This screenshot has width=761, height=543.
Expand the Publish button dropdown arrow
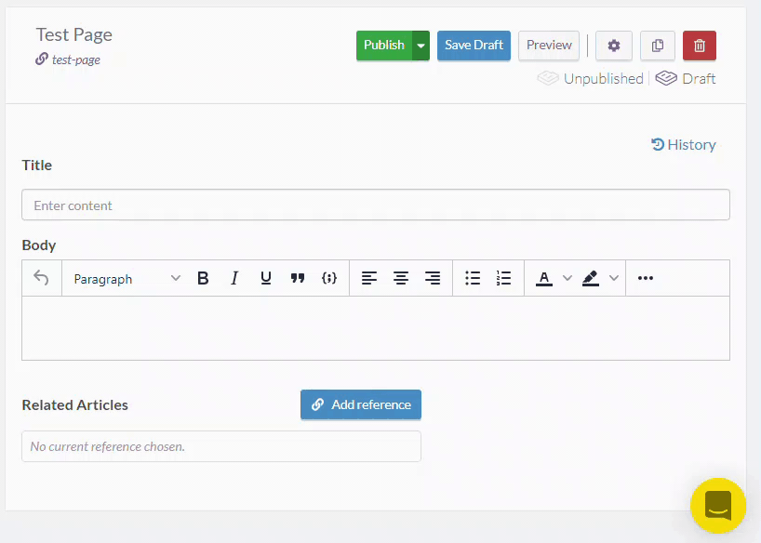tap(421, 46)
